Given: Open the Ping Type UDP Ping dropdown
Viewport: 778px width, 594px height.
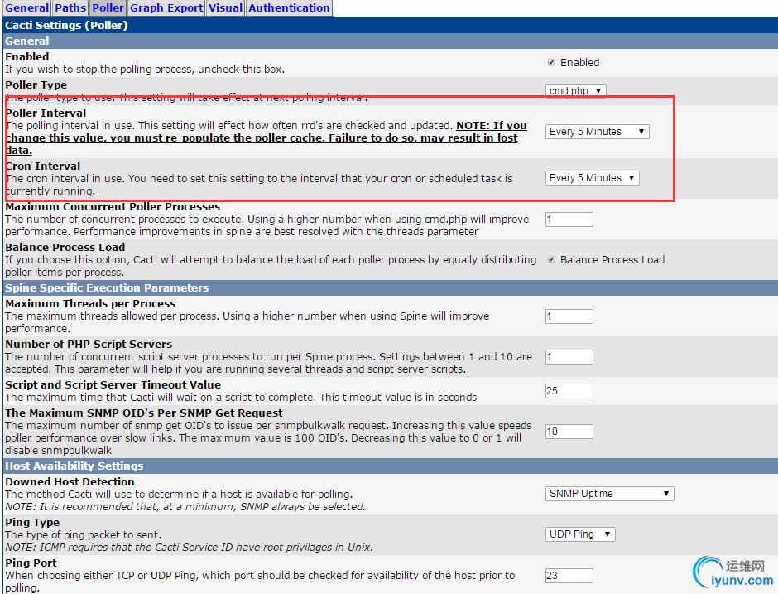Looking at the screenshot, I should [580, 534].
